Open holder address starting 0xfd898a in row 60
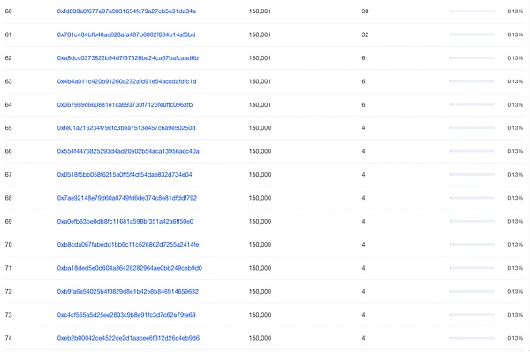 point(126,11)
